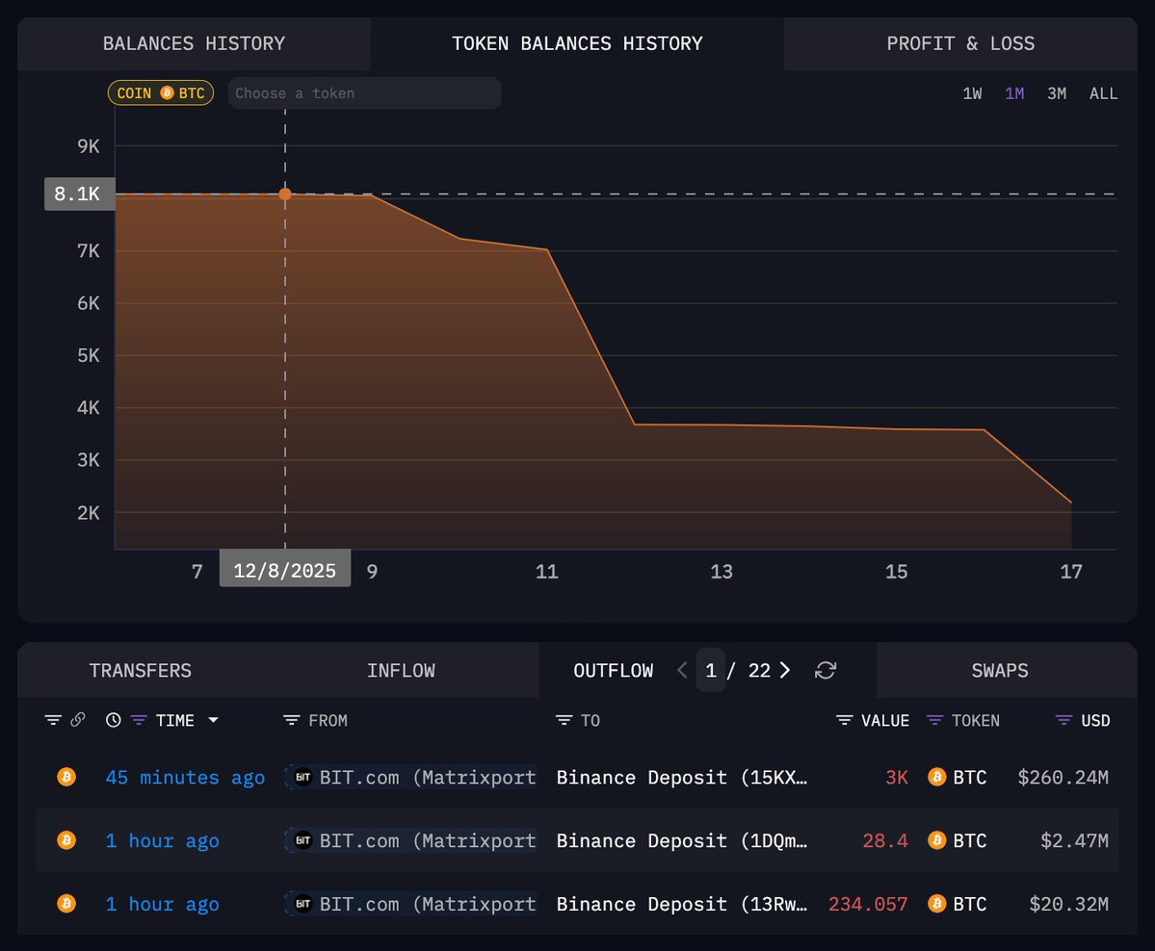Show ALL time range on chart
This screenshot has width=1155, height=951.
click(x=1103, y=93)
